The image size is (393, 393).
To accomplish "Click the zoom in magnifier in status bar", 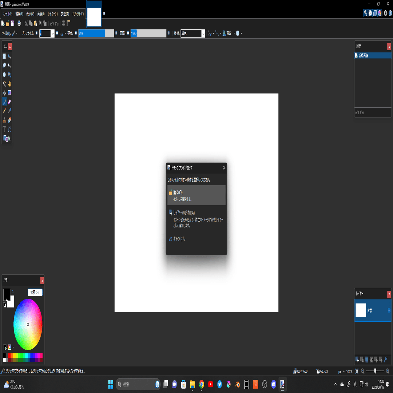I will pyautogui.click(x=388, y=372).
